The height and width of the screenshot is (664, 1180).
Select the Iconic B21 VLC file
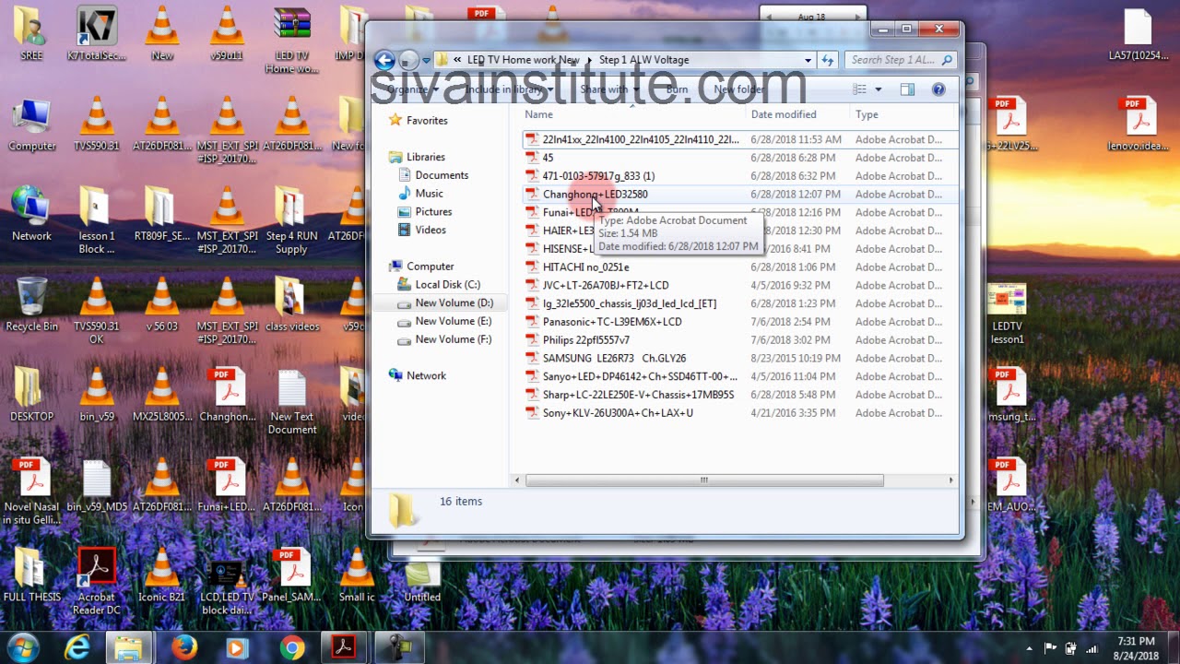point(161,576)
